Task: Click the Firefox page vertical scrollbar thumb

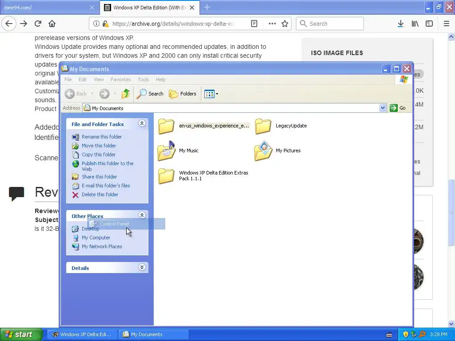Action: (x=451, y=213)
